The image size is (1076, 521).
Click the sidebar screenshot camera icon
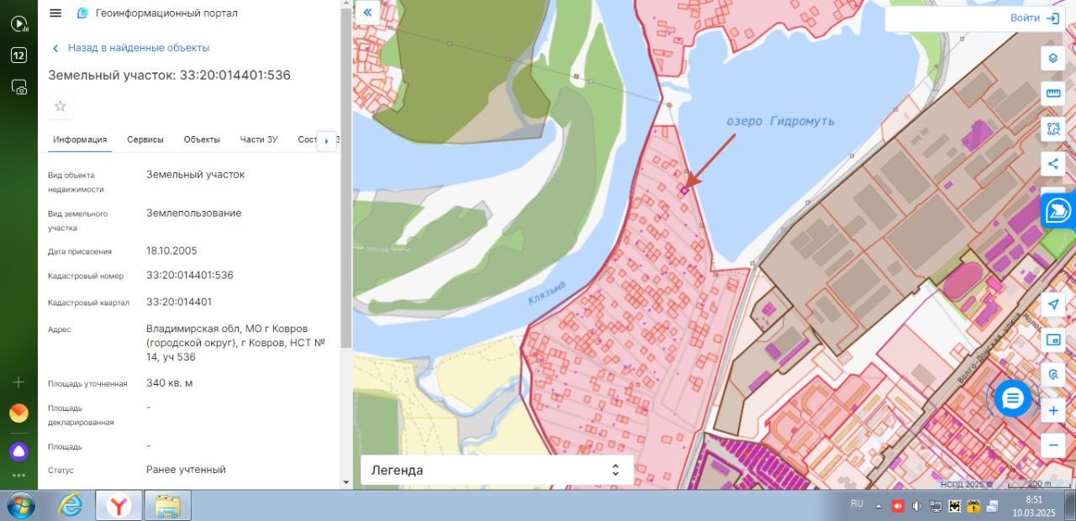[x=18, y=87]
